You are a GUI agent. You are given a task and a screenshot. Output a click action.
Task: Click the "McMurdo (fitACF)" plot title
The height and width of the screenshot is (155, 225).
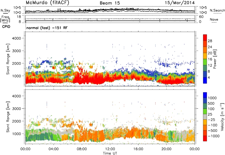[47, 3]
